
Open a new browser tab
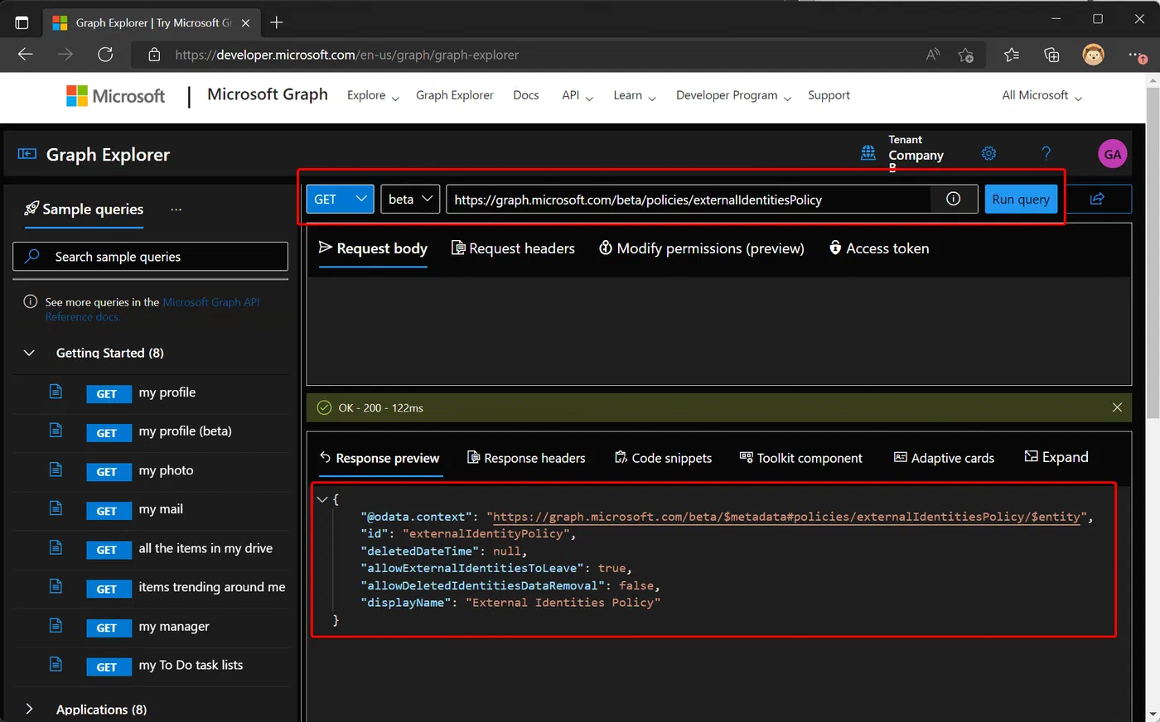tap(277, 22)
